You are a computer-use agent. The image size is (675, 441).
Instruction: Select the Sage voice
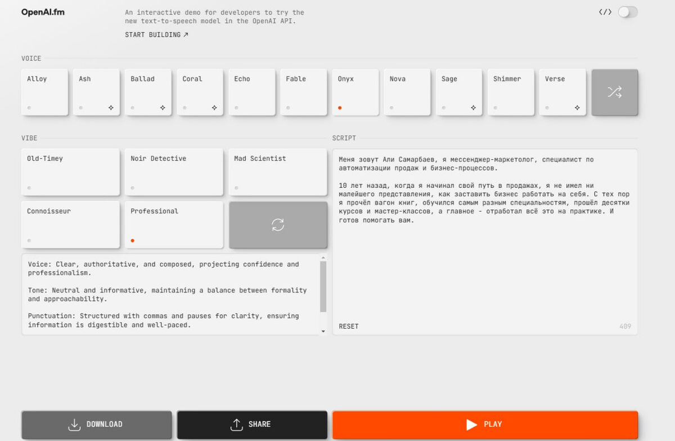(458, 92)
